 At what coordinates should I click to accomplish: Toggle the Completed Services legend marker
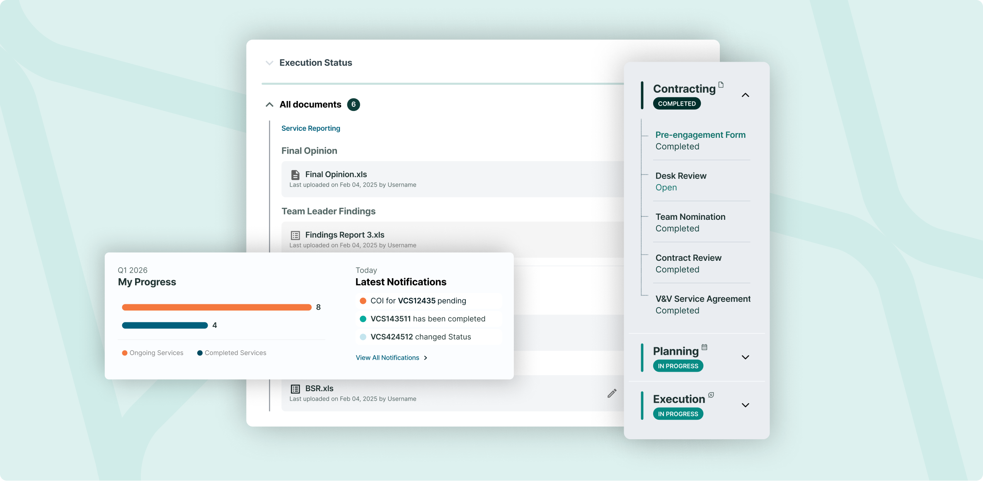click(200, 353)
